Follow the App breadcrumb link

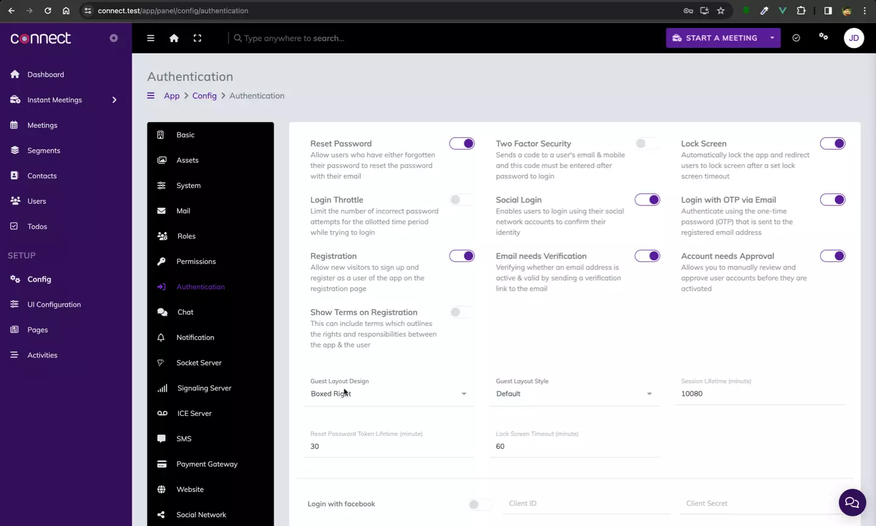[x=172, y=95]
